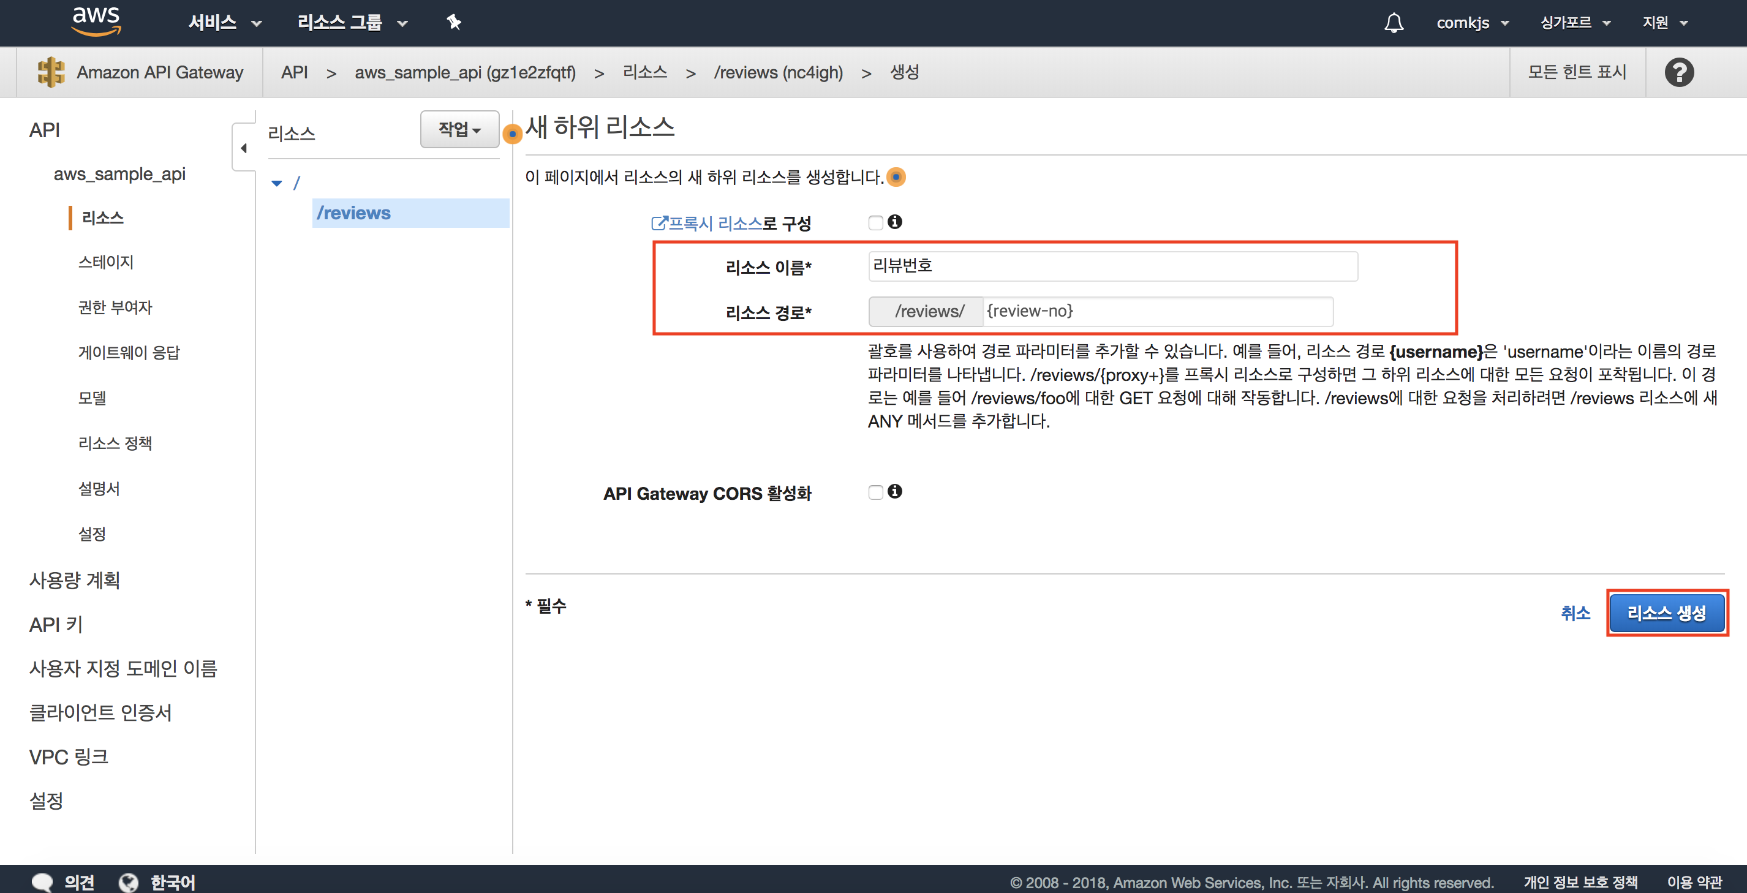Enable the API Gateway CORS 활성화 checkbox
Screen dimensions: 1747x893
[x=875, y=492]
